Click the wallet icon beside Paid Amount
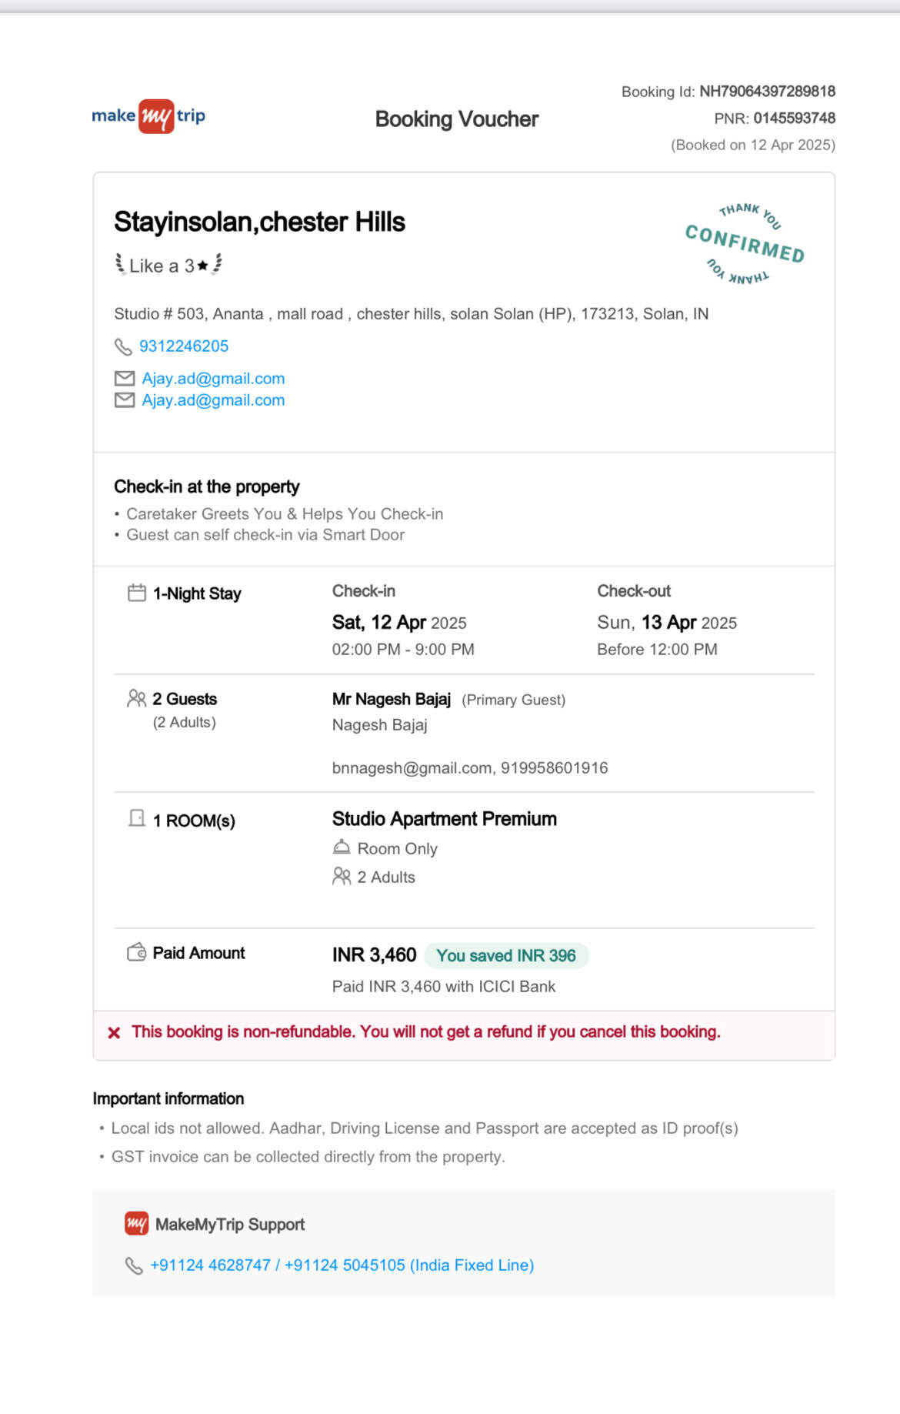 pyautogui.click(x=136, y=952)
